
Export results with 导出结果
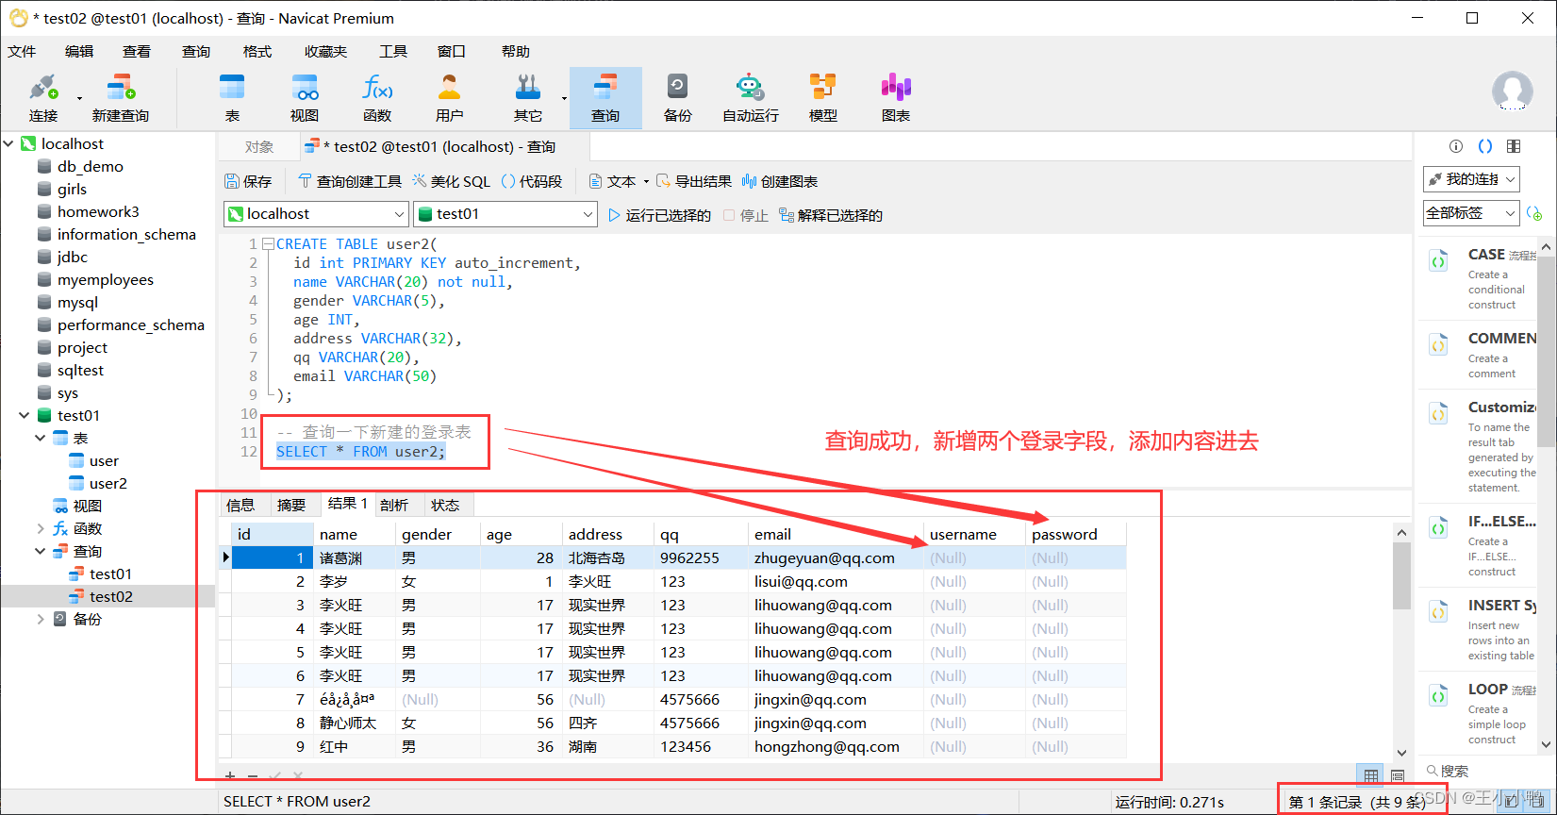[x=694, y=181]
